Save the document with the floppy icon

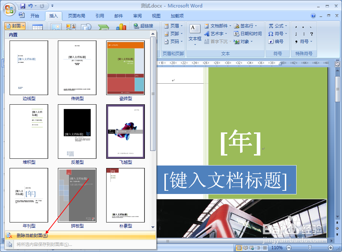pos(22,6)
